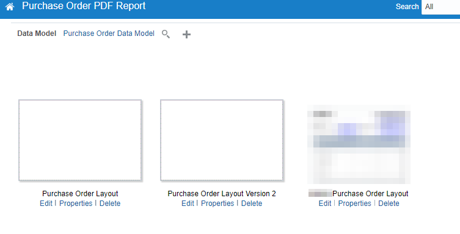Open the blurred third layout thumbnail
The width and height of the screenshot is (460, 234).
pos(359,144)
